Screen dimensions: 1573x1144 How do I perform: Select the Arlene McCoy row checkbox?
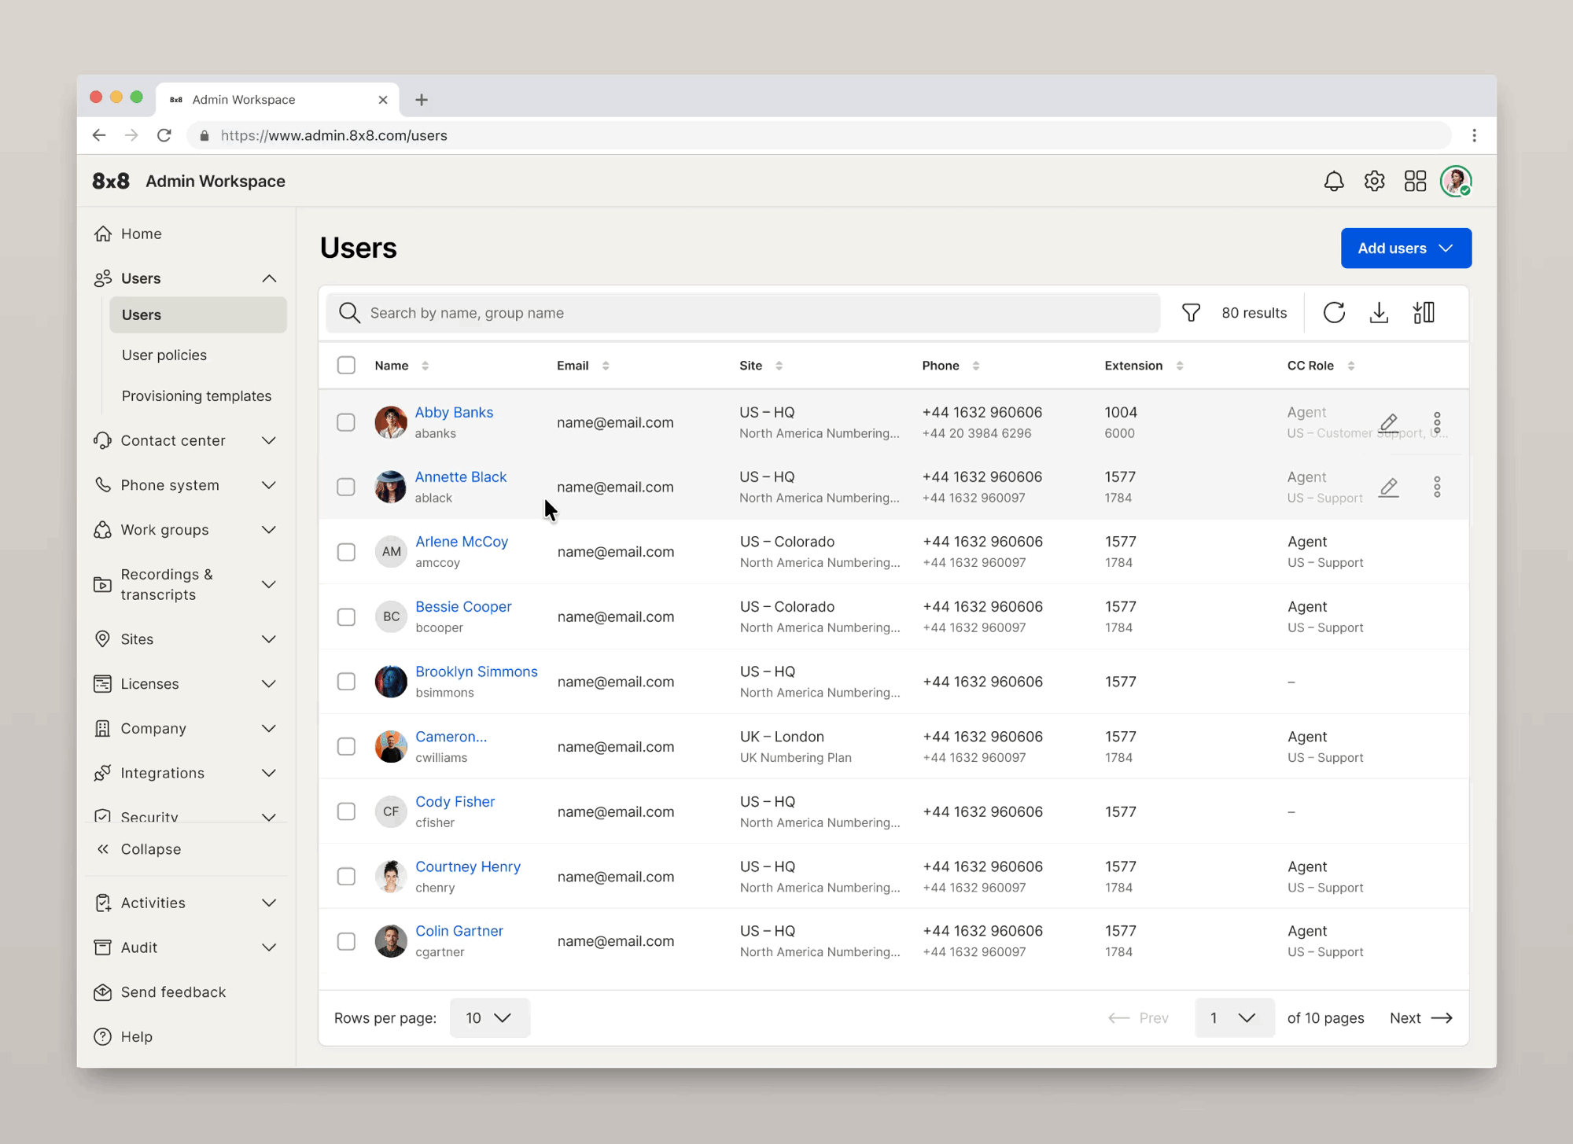click(346, 552)
